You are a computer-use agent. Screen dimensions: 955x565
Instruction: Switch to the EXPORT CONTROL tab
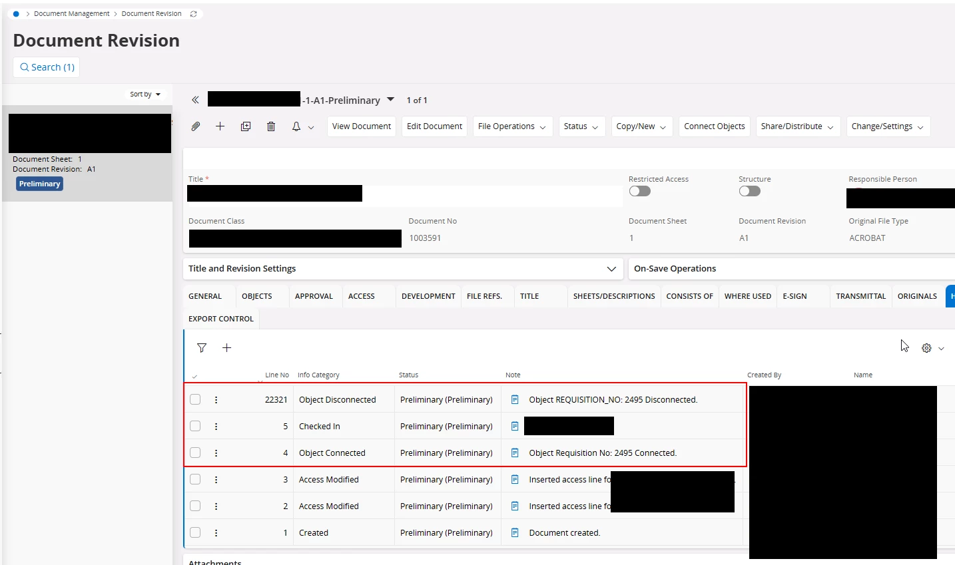(x=221, y=319)
